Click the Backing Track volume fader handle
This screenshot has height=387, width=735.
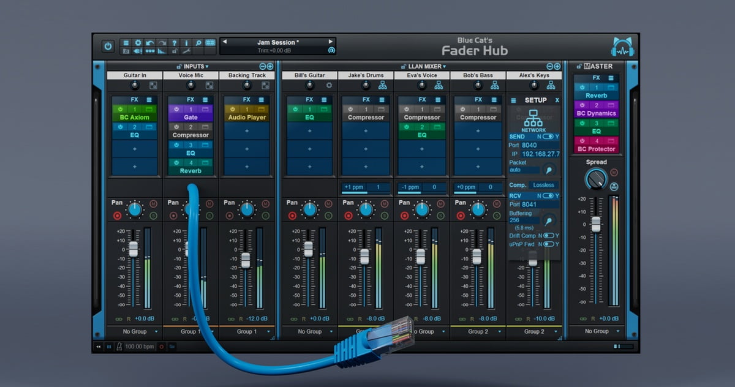pyautogui.click(x=246, y=260)
